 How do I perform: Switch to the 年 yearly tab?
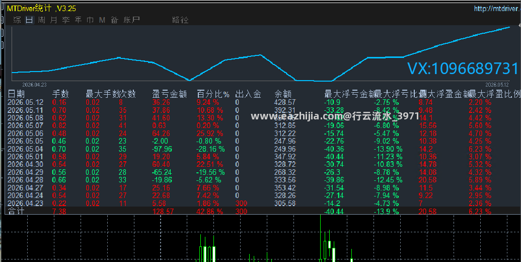point(78,20)
